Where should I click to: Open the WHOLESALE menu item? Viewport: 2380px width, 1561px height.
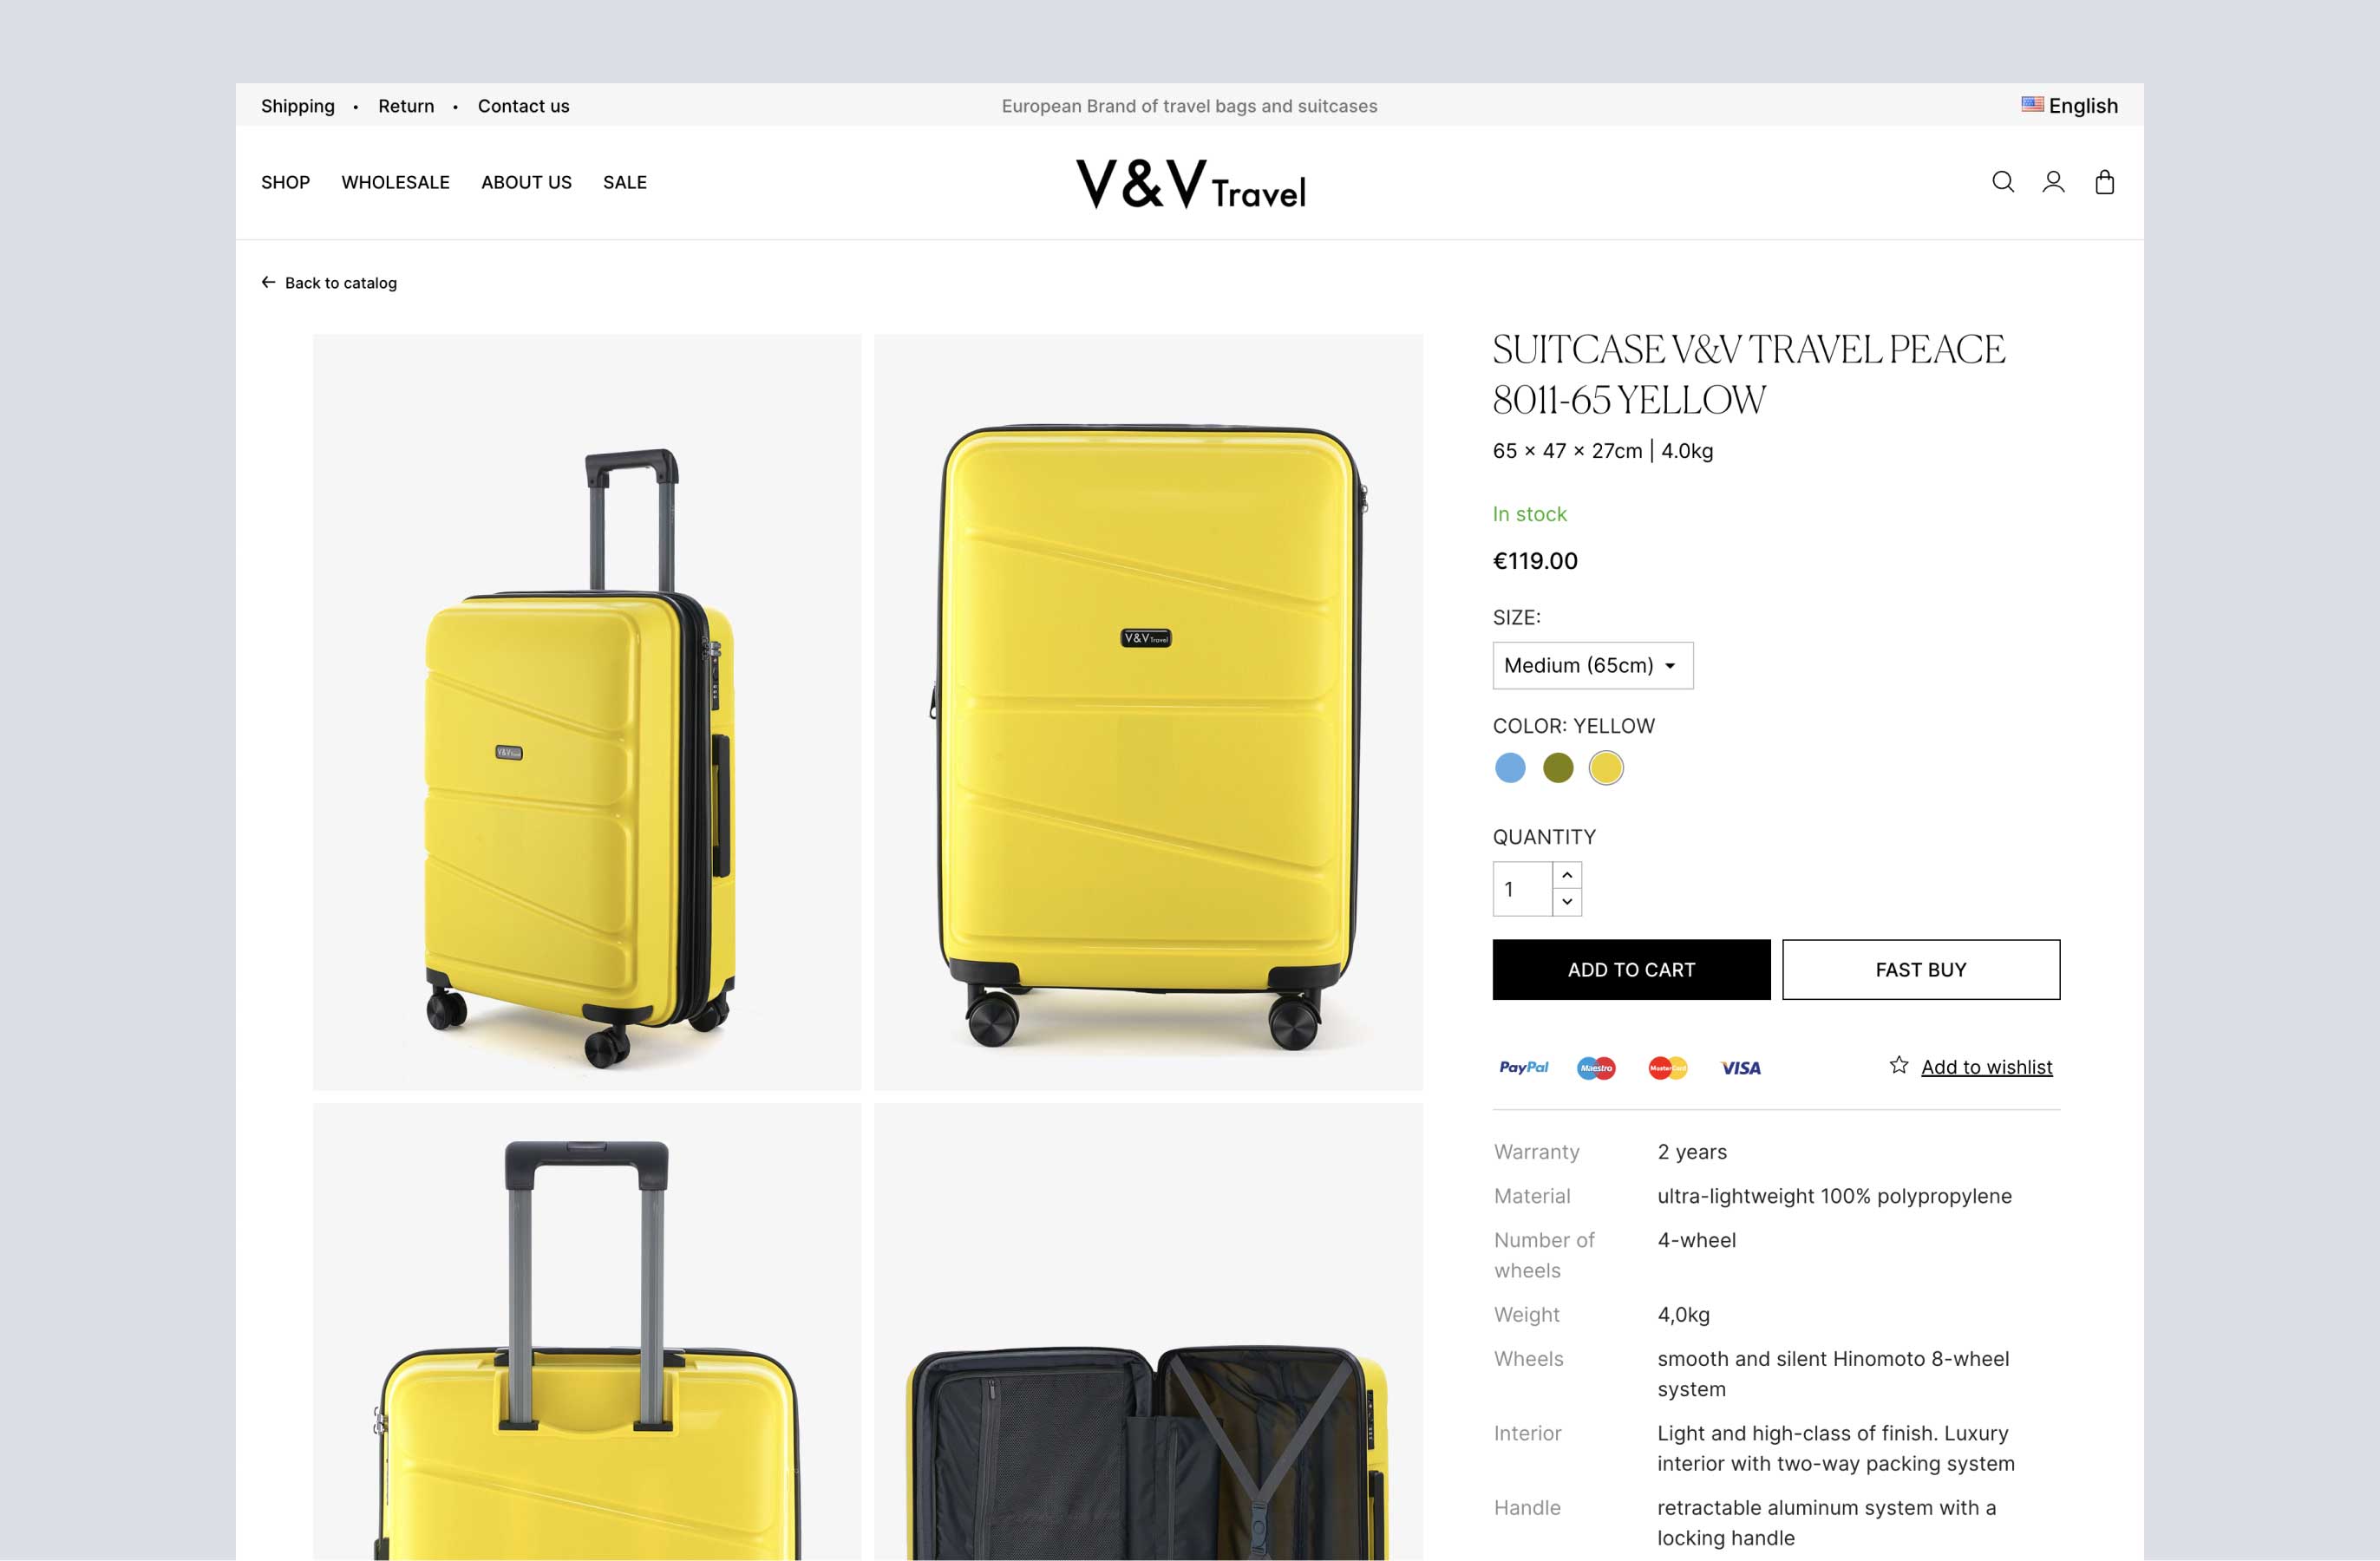395,182
